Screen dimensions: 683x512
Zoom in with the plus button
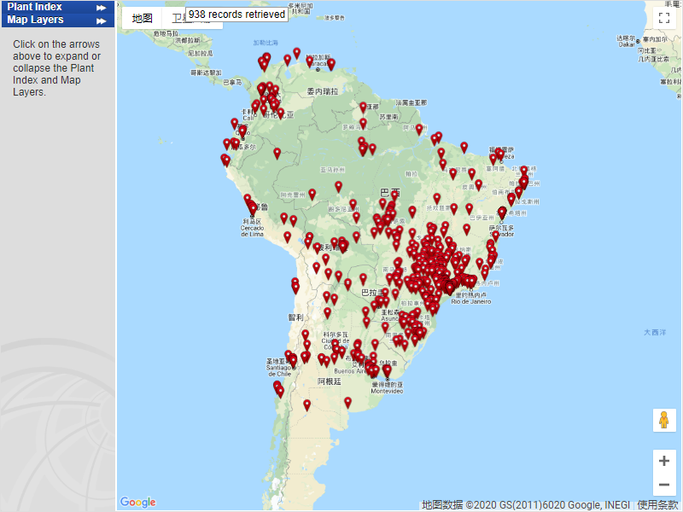[x=664, y=461]
